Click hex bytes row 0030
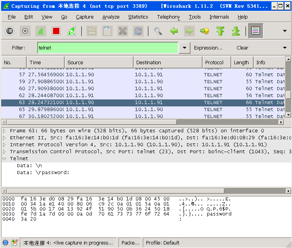The height and width of the screenshot is (248, 292). click(x=117, y=214)
